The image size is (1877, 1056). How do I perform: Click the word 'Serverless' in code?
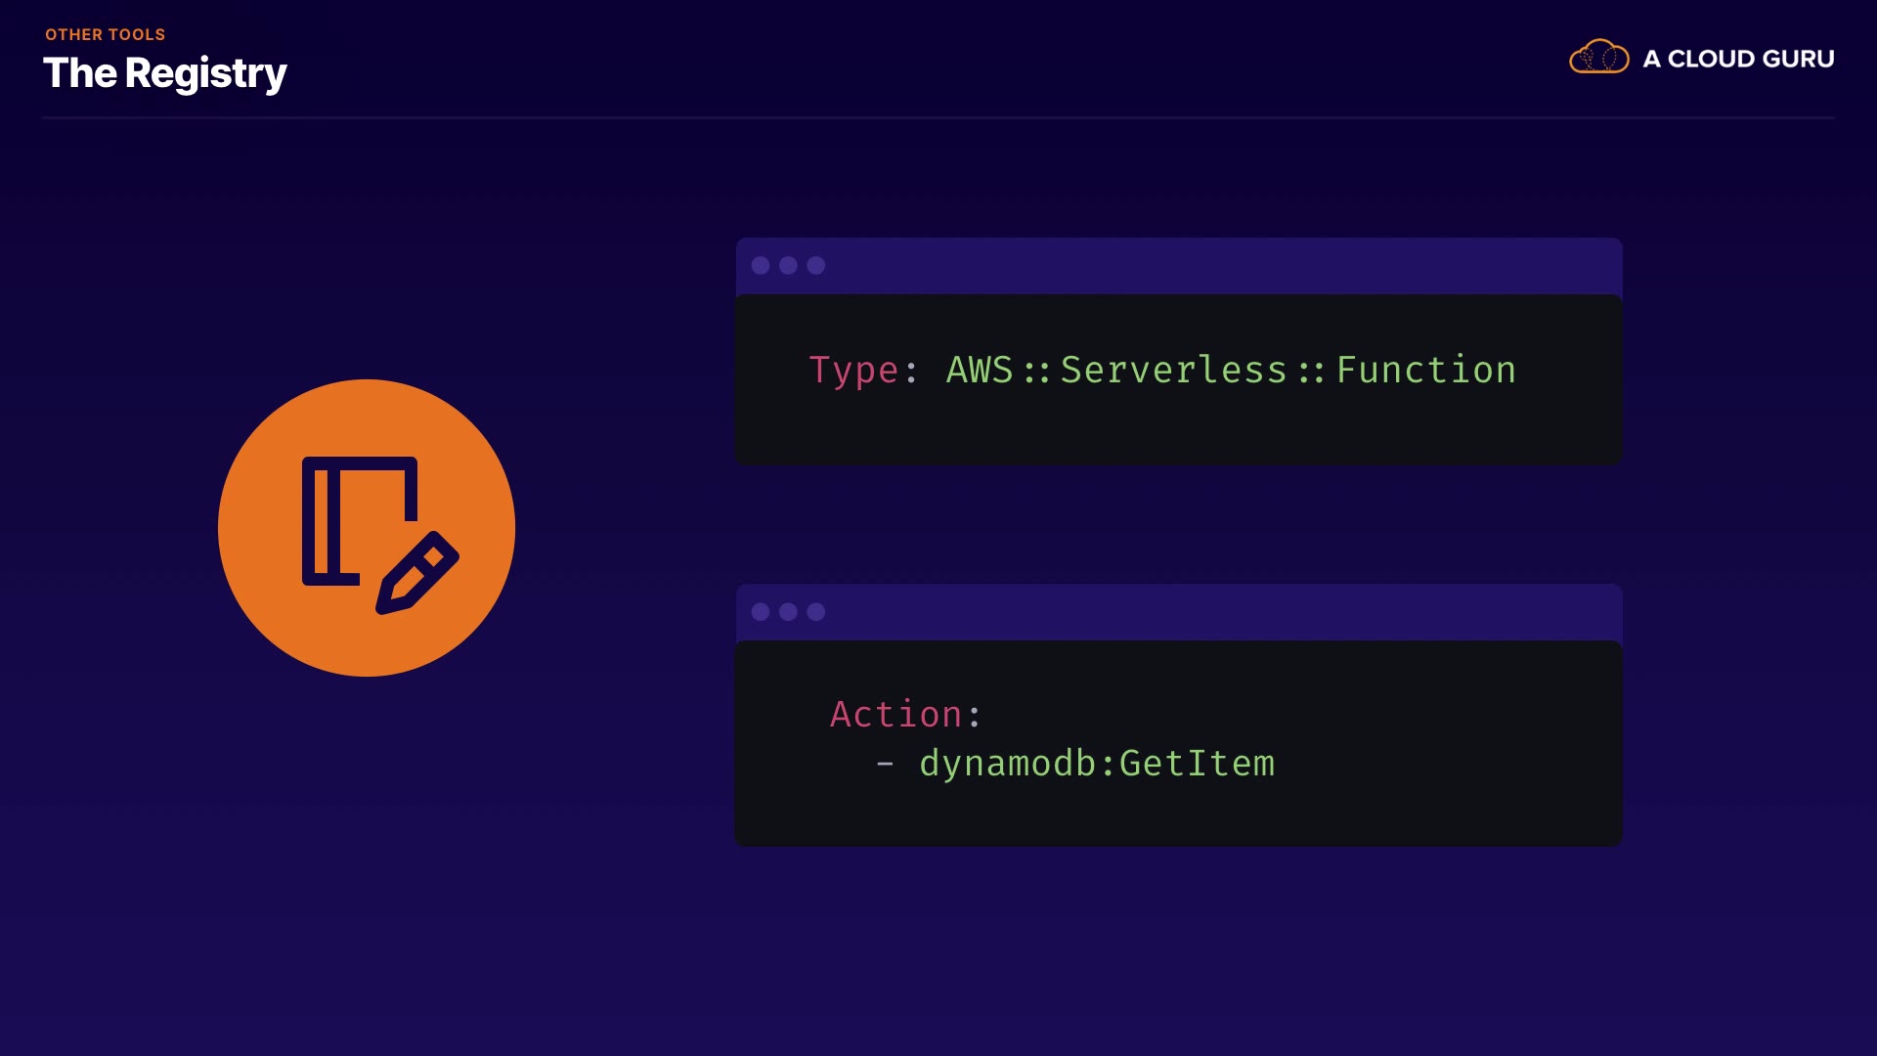[1173, 371]
